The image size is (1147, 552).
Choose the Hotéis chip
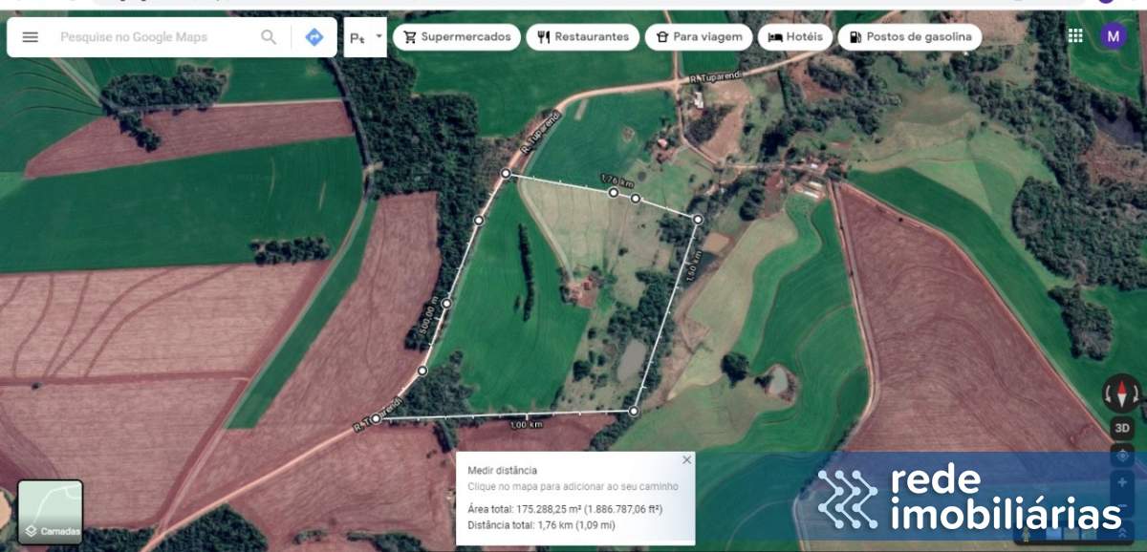[795, 37]
